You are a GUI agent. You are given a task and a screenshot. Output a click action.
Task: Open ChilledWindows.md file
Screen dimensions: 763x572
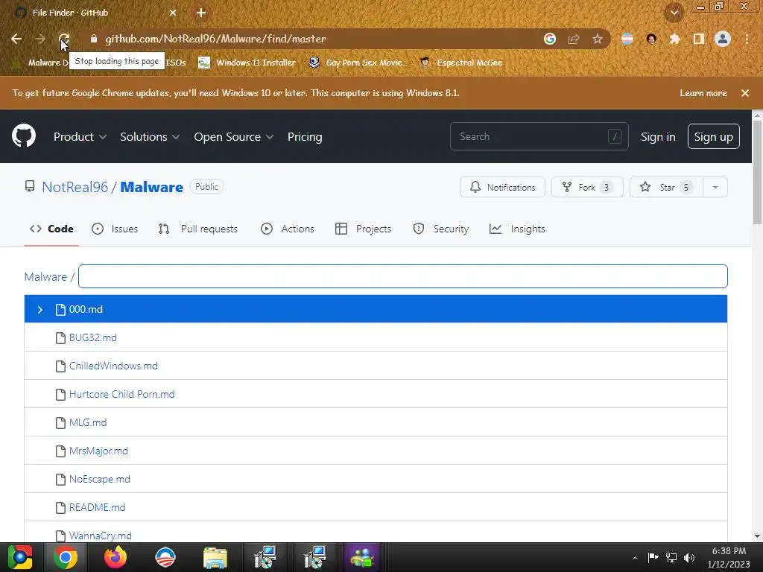(x=113, y=366)
